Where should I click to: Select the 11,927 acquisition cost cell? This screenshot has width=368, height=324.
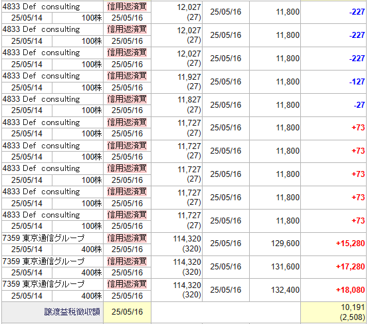tap(177, 82)
